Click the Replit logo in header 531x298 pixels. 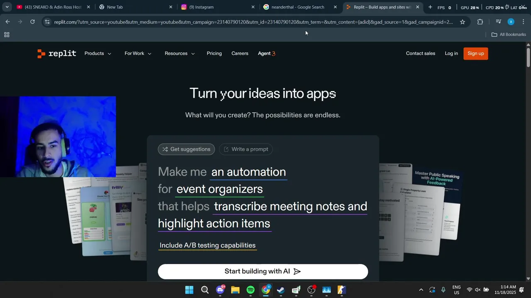(x=56, y=53)
